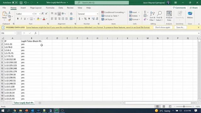Click the Share button
The height and width of the screenshot is (113, 201).
[194, 8]
